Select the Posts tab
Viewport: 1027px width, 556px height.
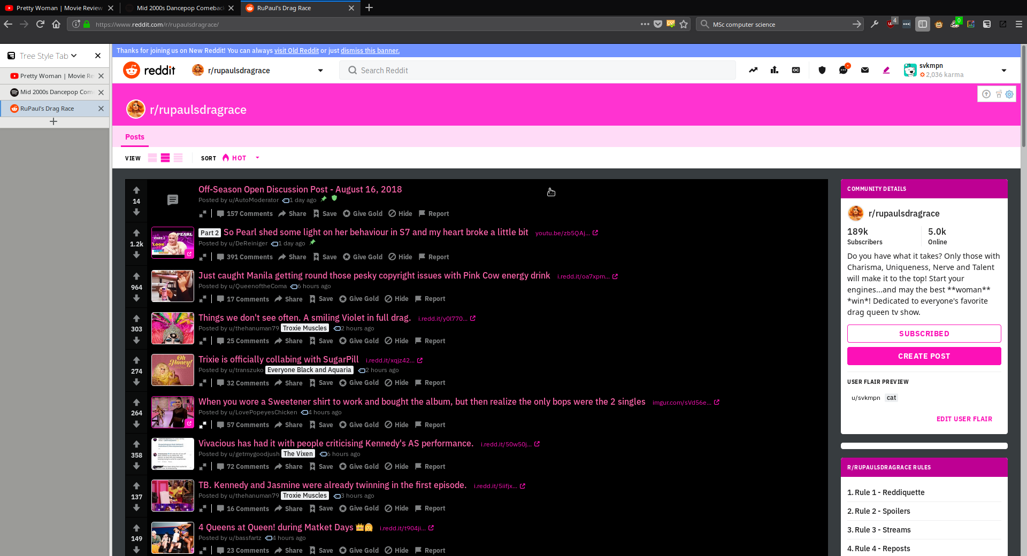[x=135, y=137]
